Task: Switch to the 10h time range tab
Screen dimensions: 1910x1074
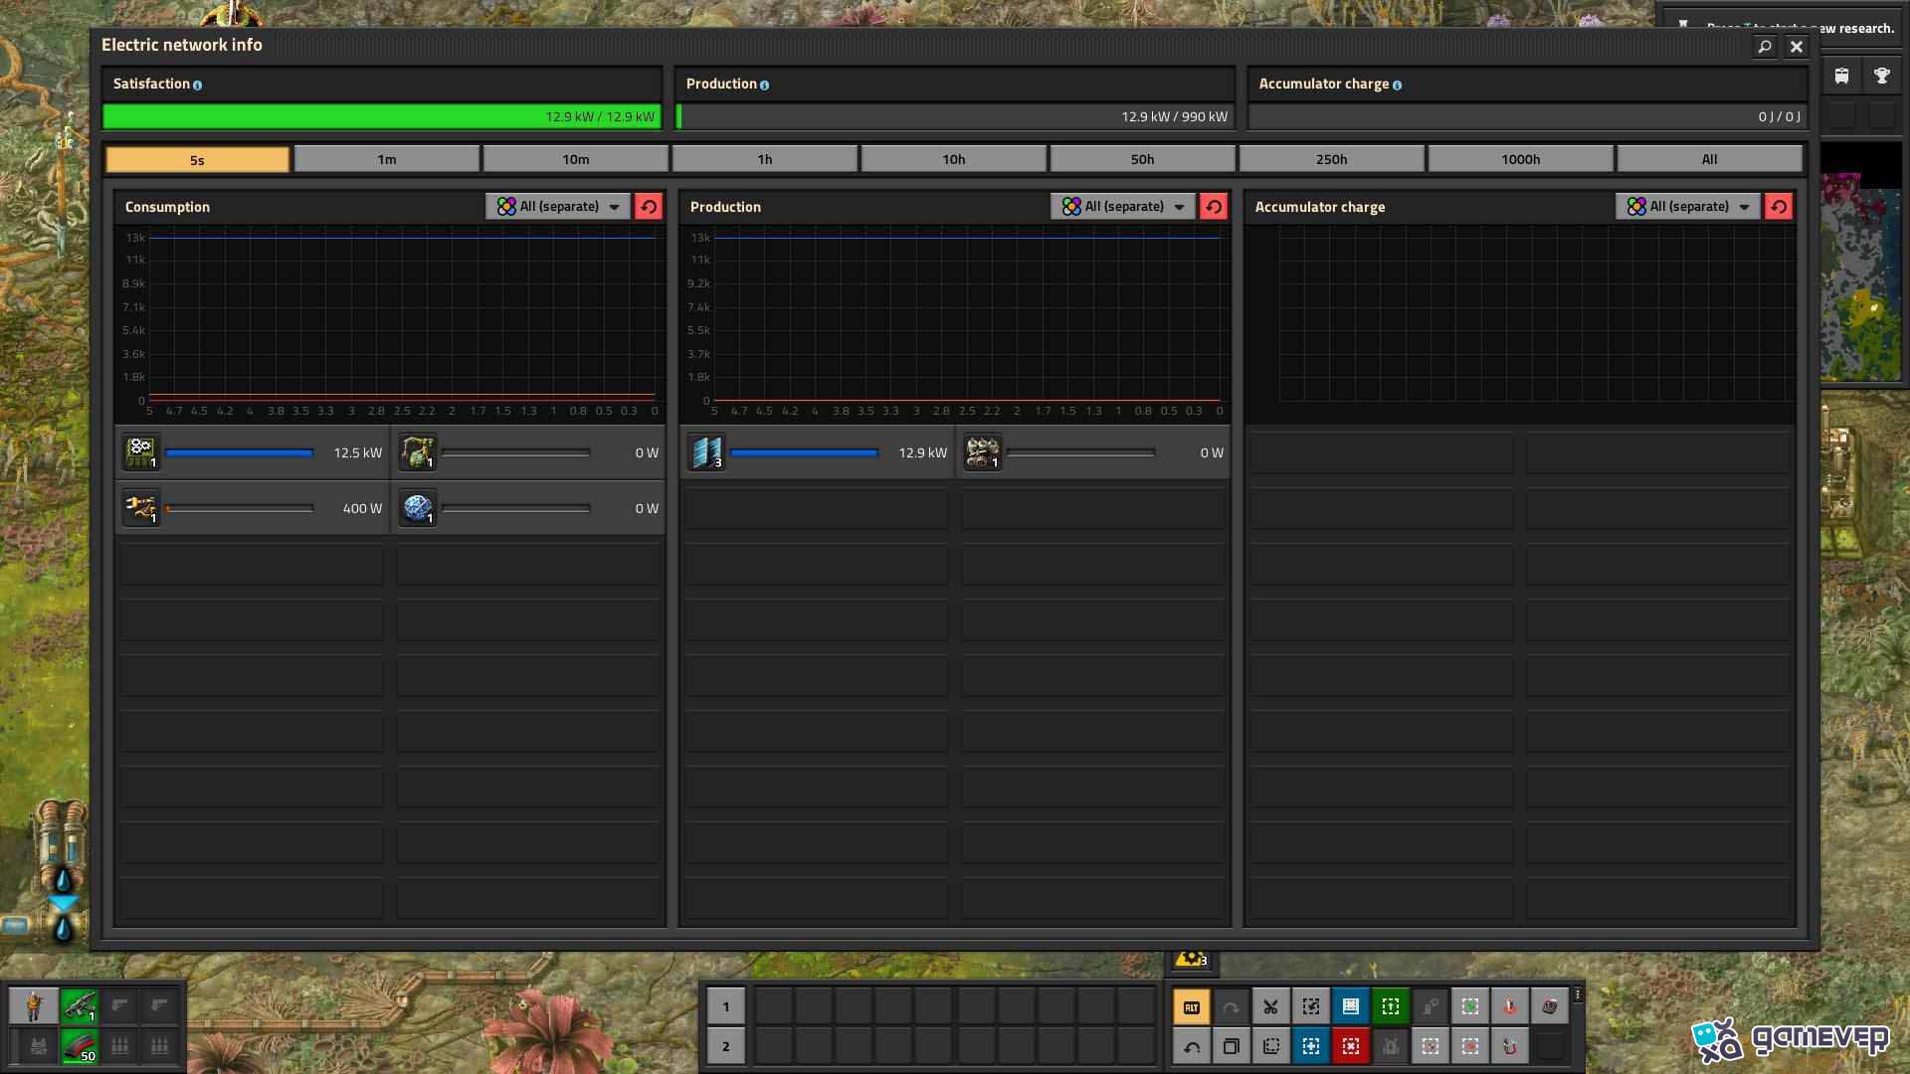Action: 953,159
